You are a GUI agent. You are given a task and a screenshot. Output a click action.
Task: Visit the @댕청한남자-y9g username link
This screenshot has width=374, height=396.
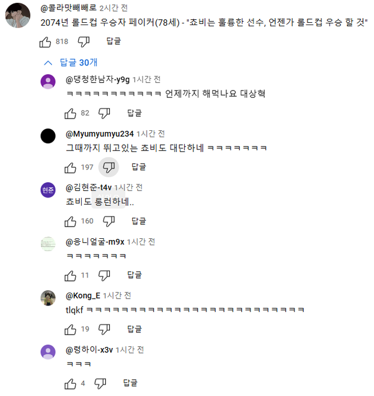pos(98,79)
